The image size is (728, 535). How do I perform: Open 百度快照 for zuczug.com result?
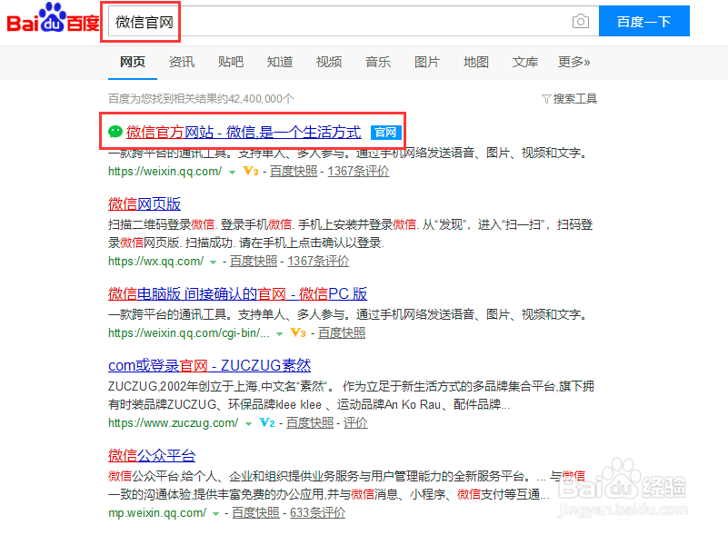coord(310,422)
